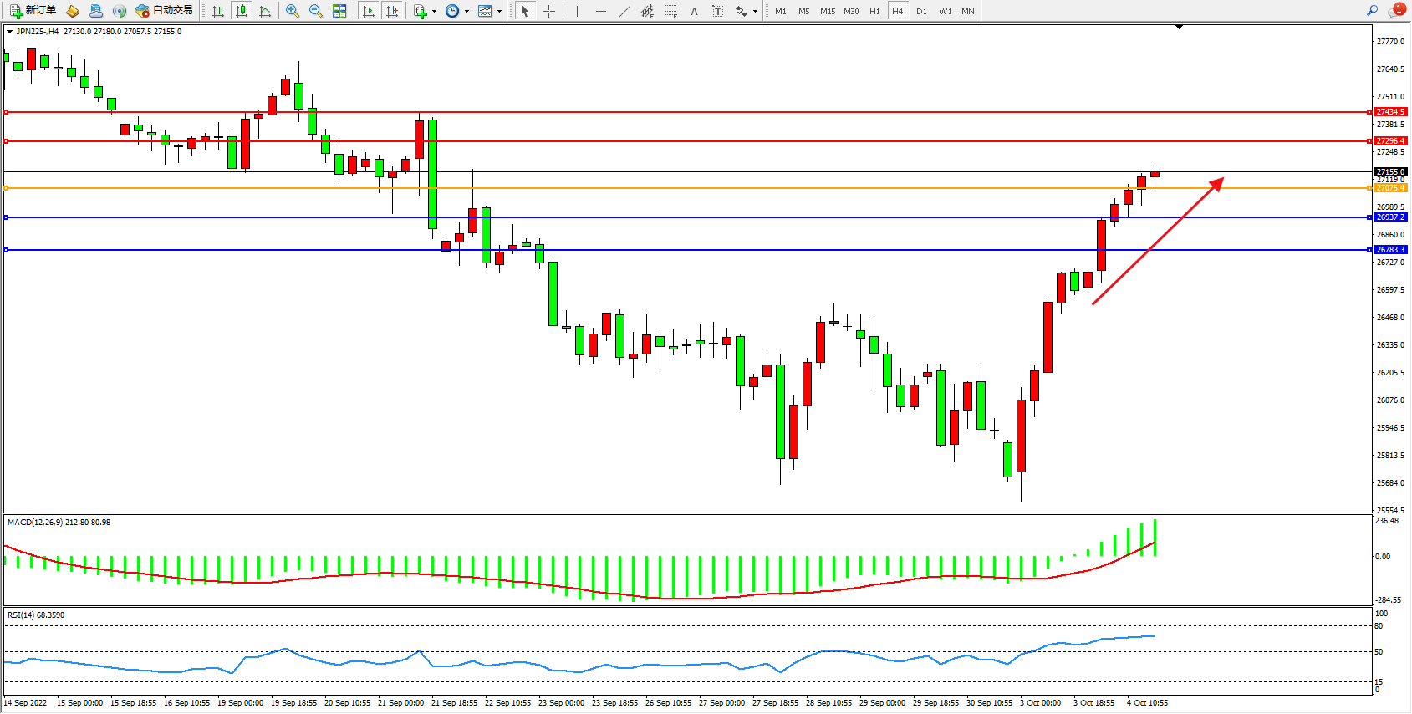Tile chart windows with grid icon
This screenshot has width=1412, height=714.
(339, 11)
